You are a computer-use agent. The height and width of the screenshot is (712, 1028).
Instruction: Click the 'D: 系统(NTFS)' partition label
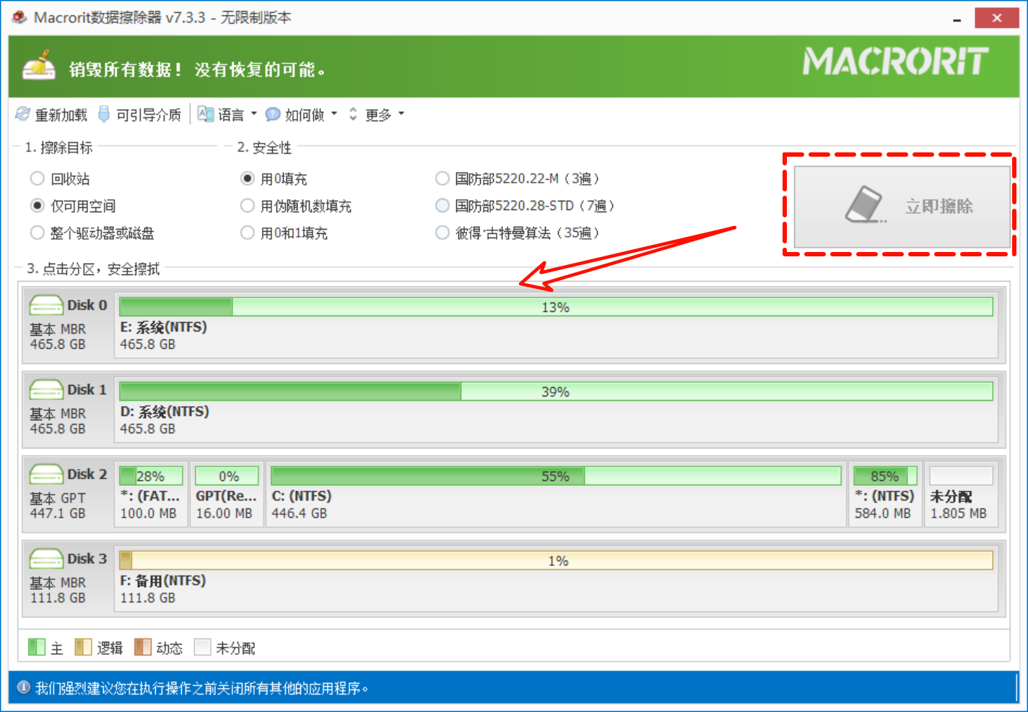pyautogui.click(x=165, y=412)
